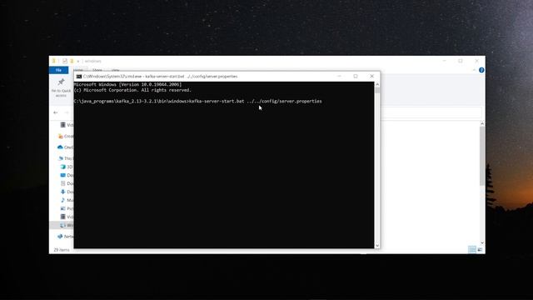Viewport: 533px width, 300px height.
Task: Click the 'Microsoft Windows [Version' line in the console
Action: 127,84
